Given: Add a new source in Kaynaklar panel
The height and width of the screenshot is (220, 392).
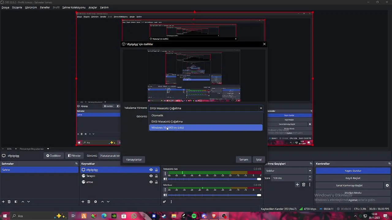Looking at the screenshot, I should pyautogui.click(x=83, y=202).
